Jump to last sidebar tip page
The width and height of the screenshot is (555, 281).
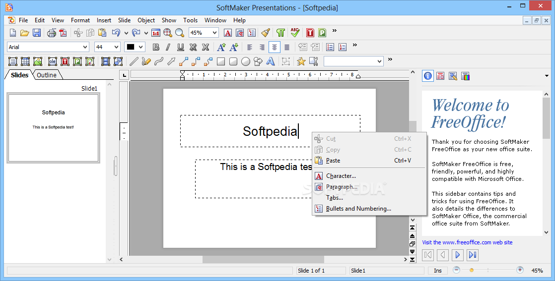click(x=473, y=255)
